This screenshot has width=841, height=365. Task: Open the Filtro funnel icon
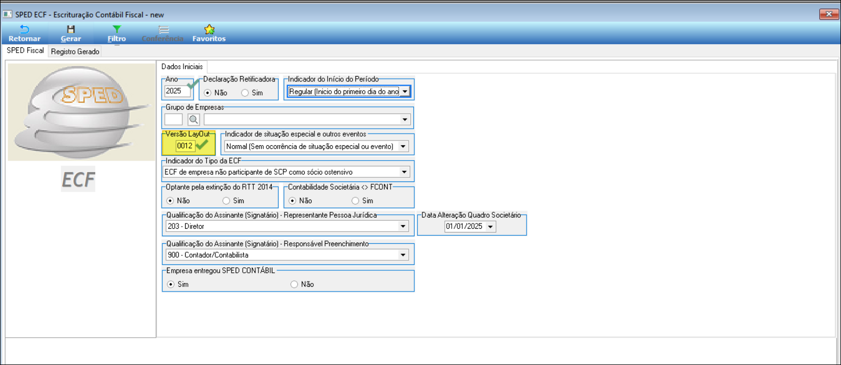pyautogui.click(x=116, y=29)
